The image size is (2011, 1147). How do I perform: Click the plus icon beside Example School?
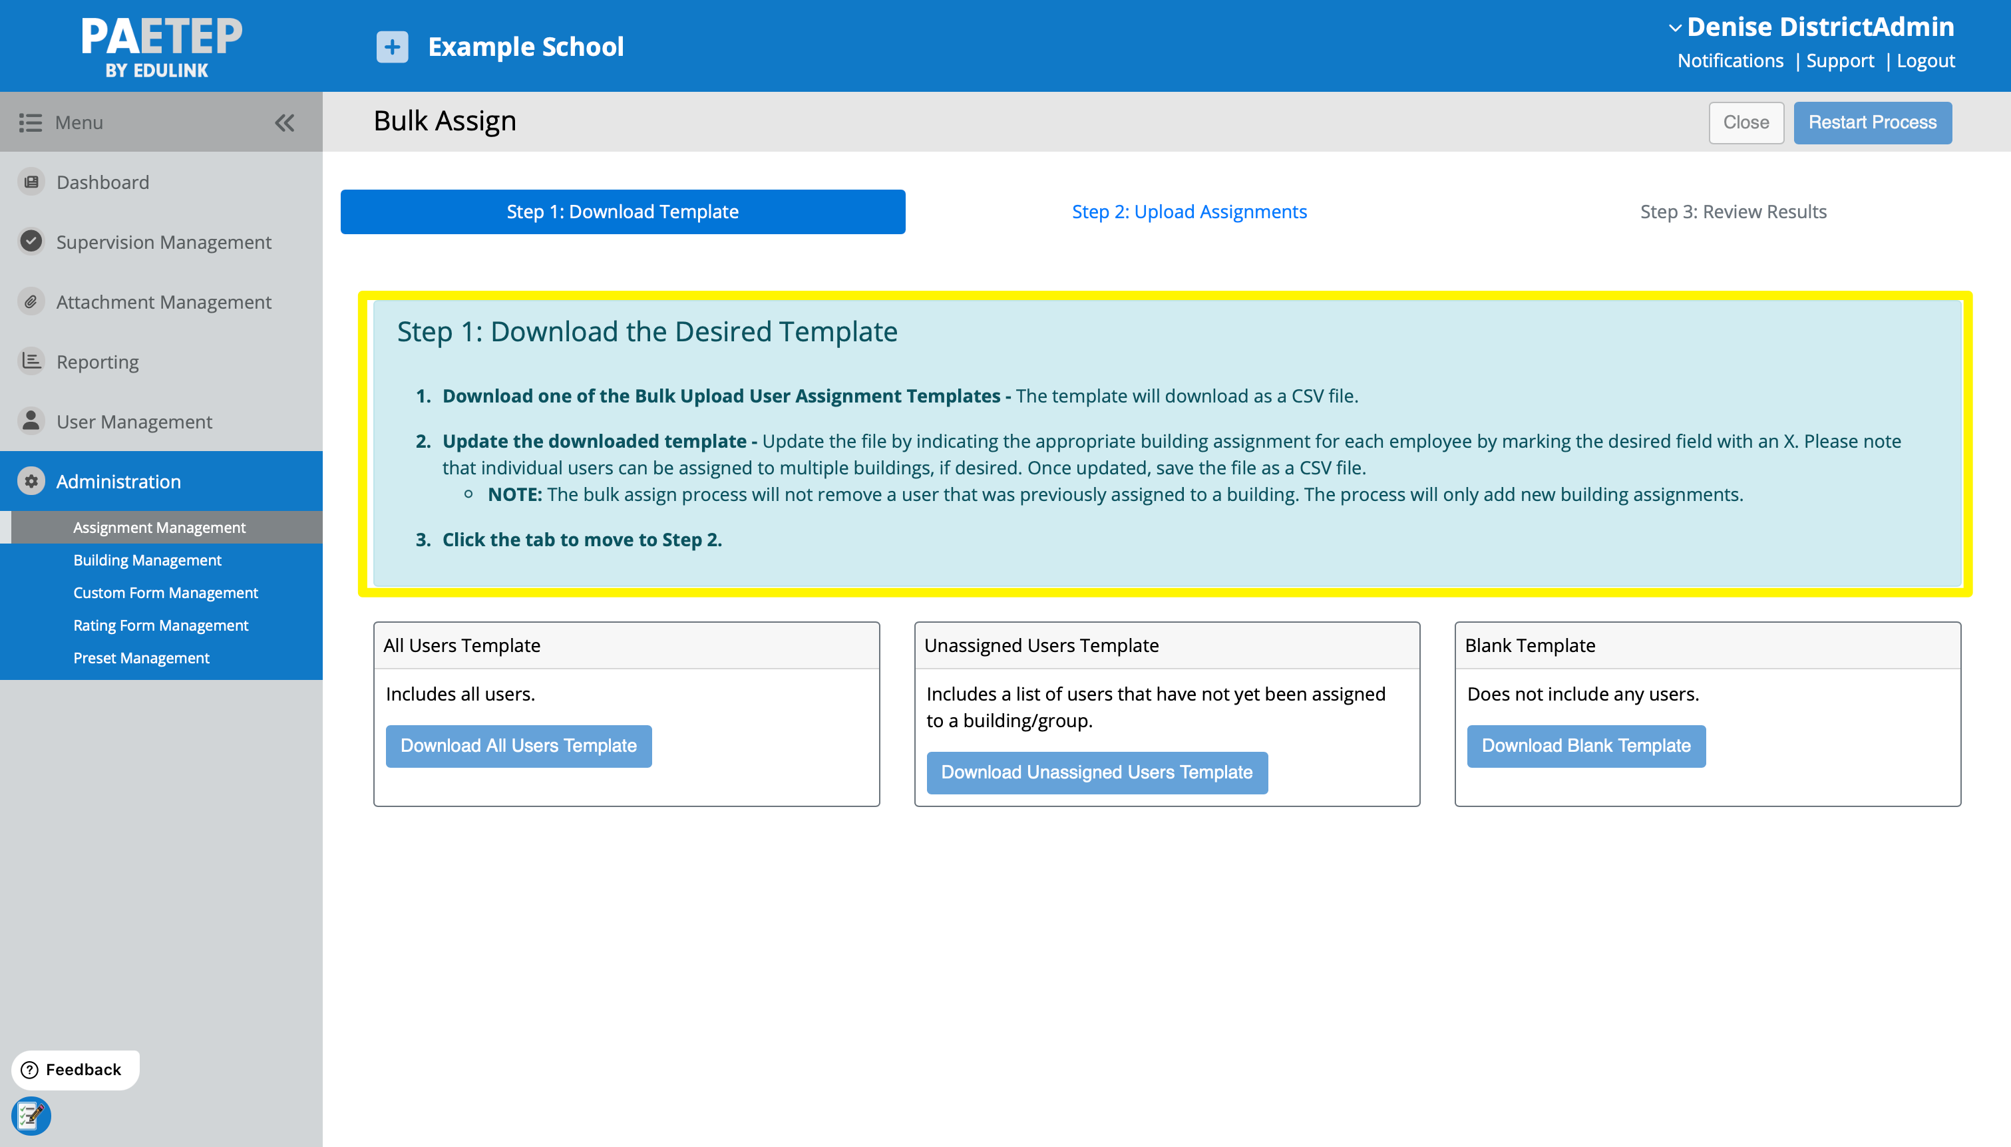point(391,47)
